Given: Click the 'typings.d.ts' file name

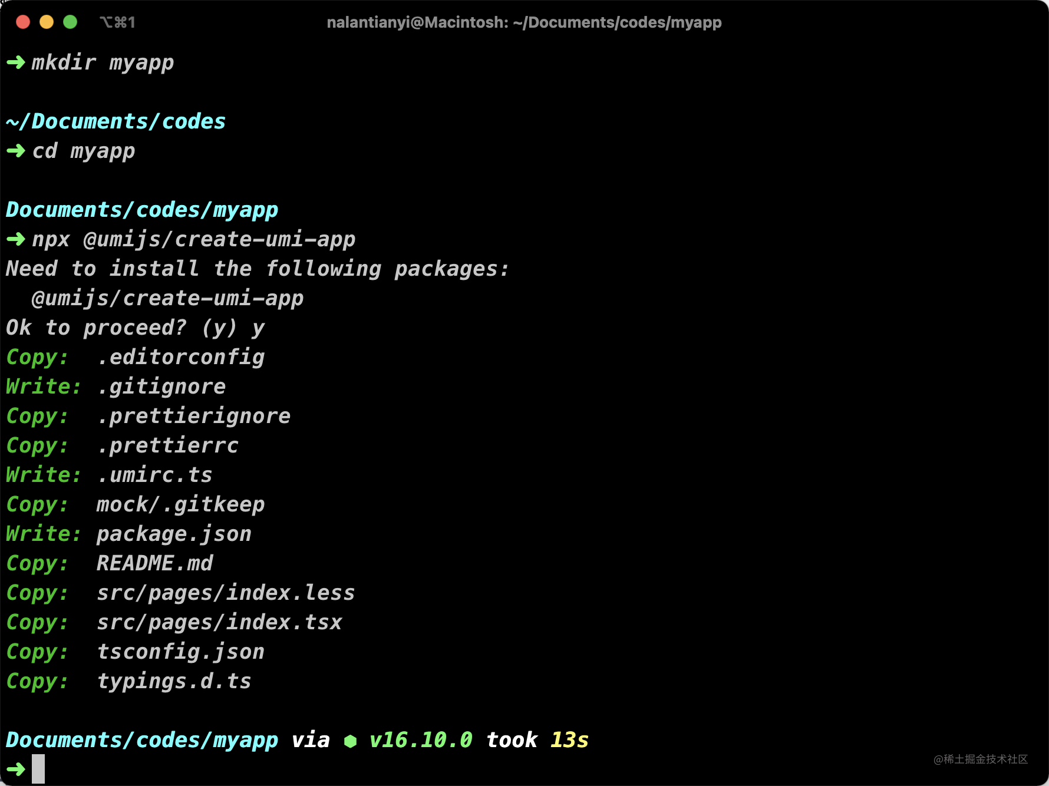Looking at the screenshot, I should coord(174,681).
